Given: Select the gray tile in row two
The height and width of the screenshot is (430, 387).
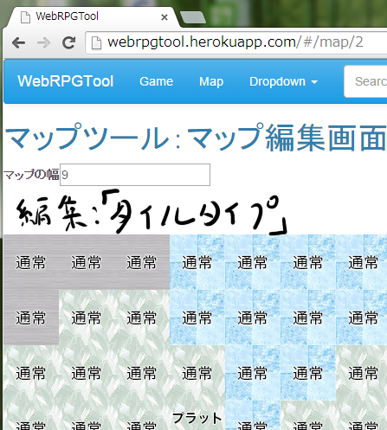Looking at the screenshot, I should click(x=31, y=318).
